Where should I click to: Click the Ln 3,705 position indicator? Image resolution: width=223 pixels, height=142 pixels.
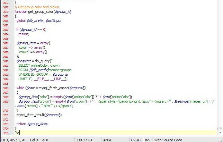tap(14, 140)
